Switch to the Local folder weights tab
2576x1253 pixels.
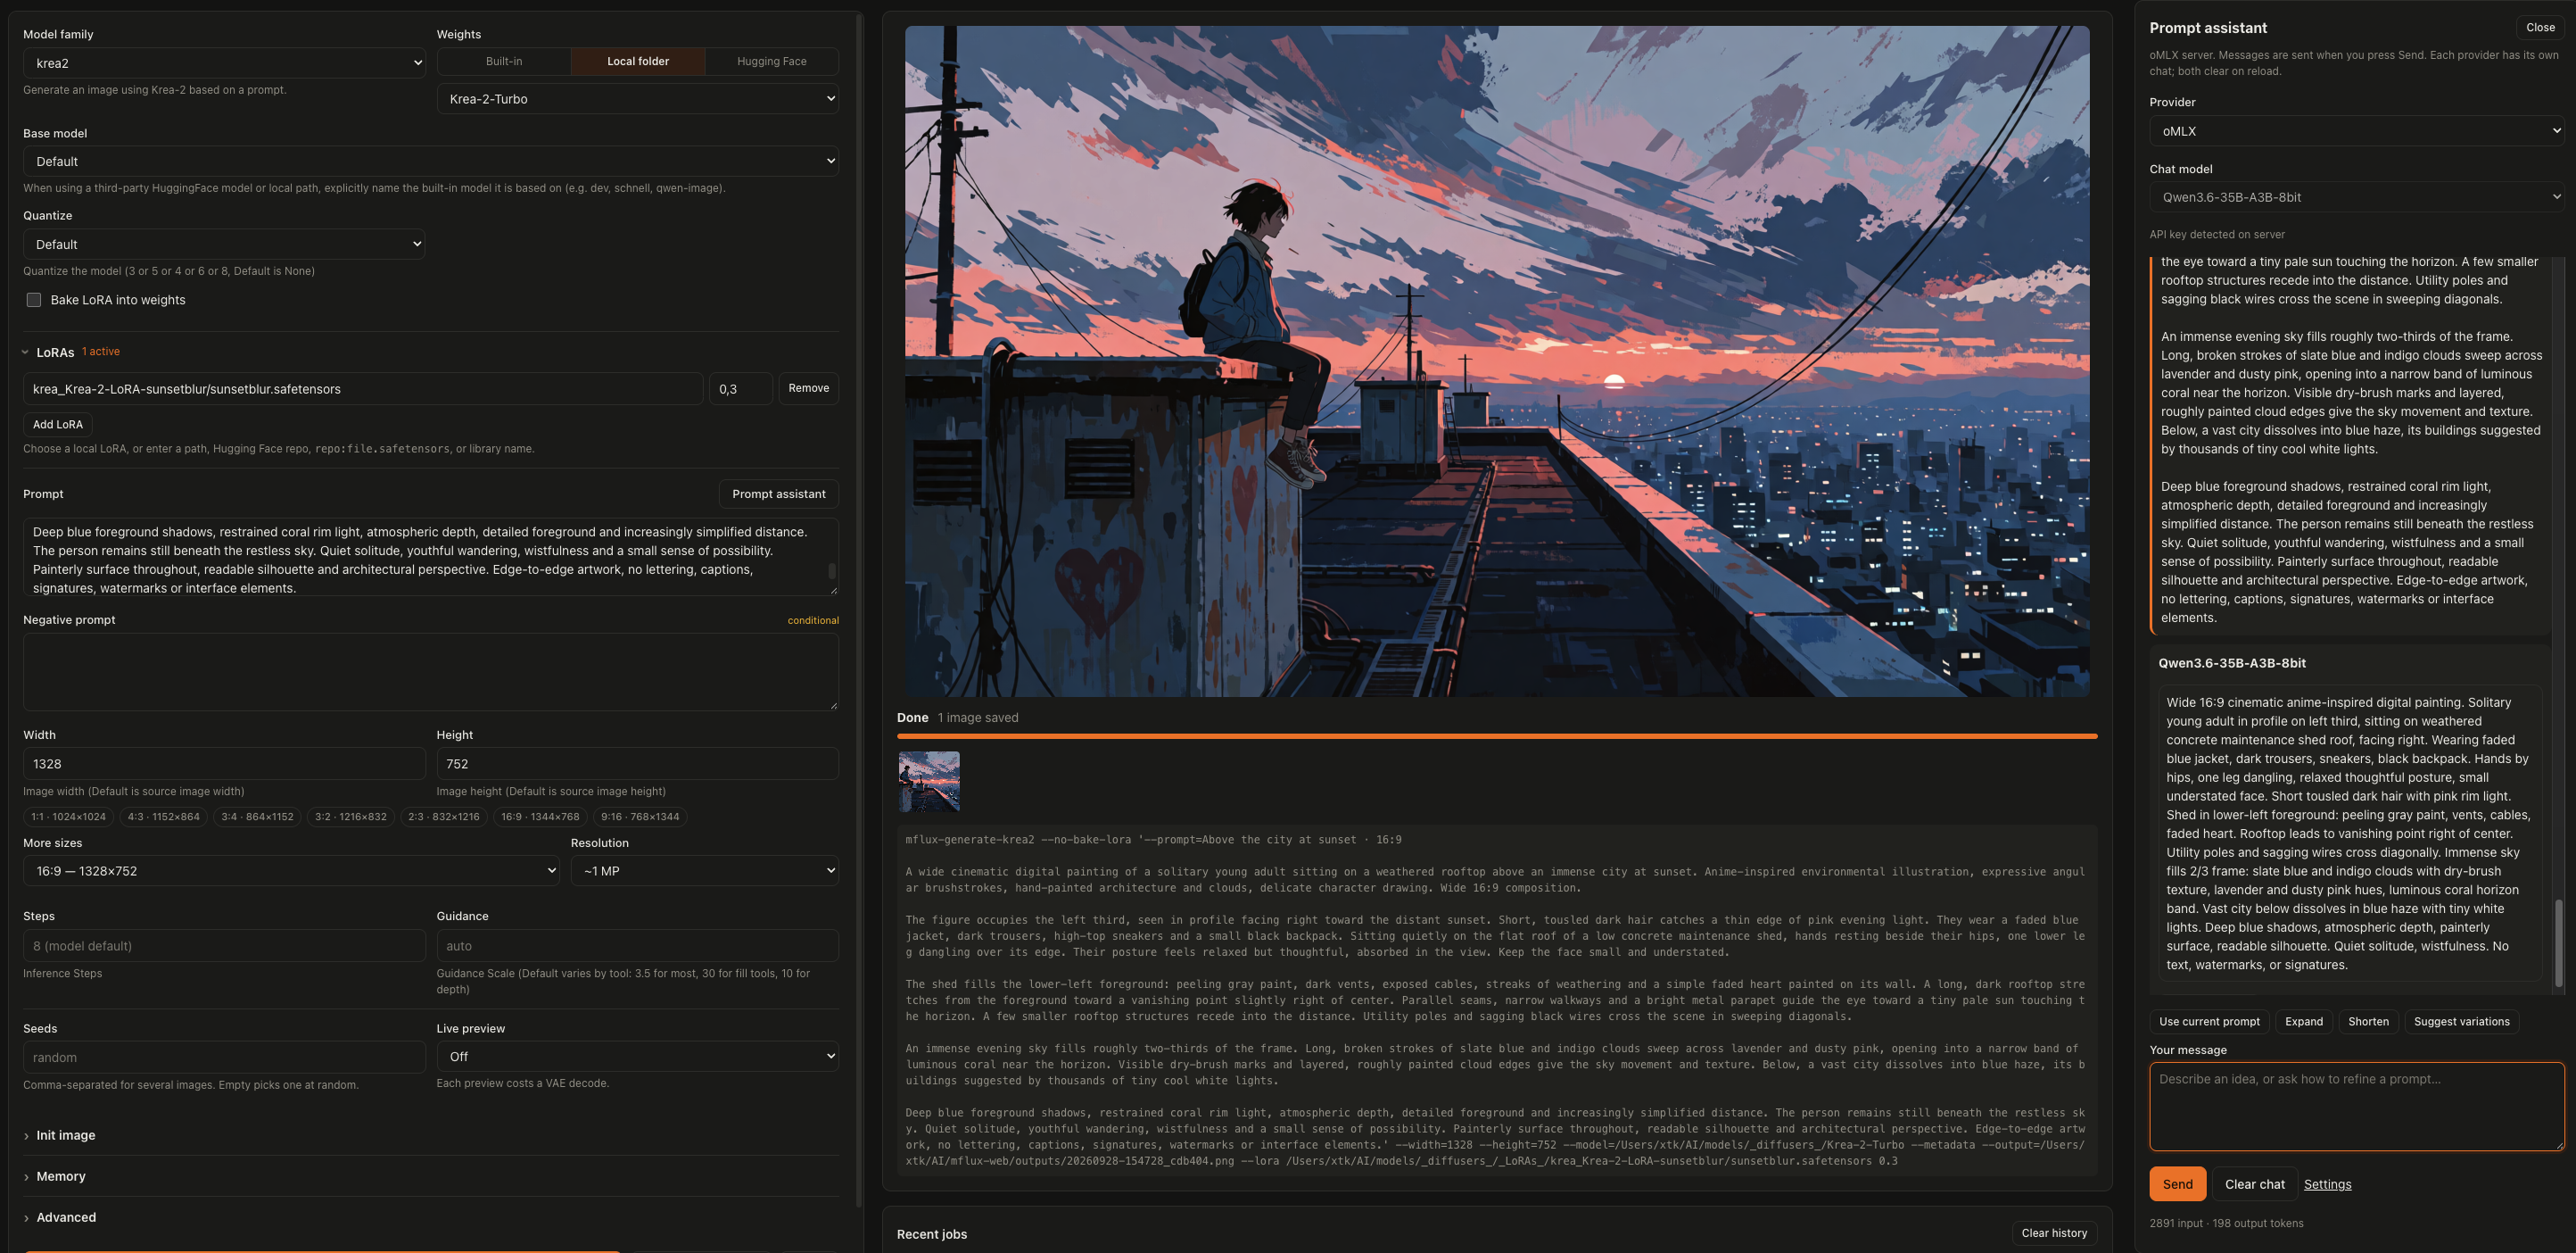pyautogui.click(x=638, y=61)
